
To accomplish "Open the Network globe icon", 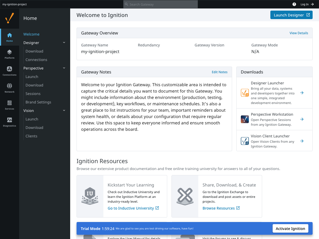I will [10, 86].
